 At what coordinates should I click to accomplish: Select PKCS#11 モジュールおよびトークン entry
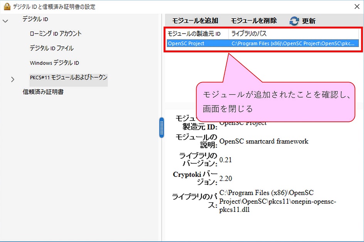pyautogui.click(x=69, y=77)
